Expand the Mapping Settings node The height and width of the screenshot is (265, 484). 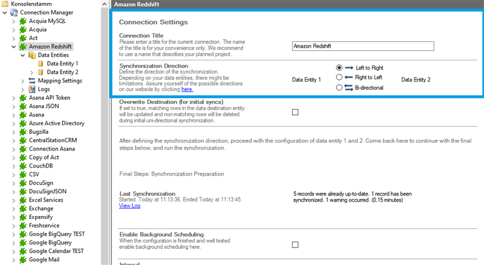[23, 80]
